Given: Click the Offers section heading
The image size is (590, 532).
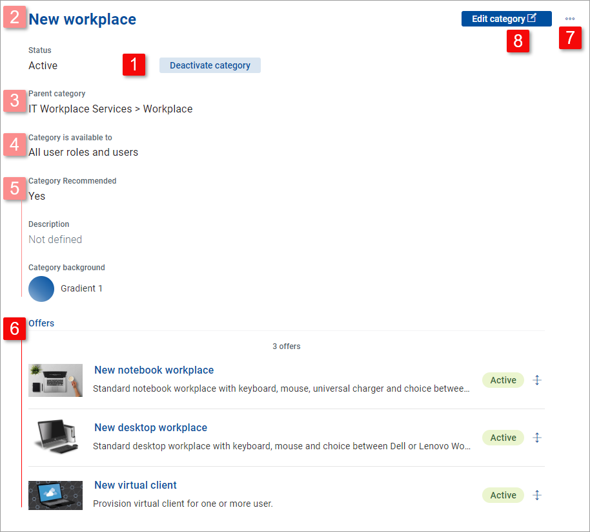Looking at the screenshot, I should click(x=41, y=323).
